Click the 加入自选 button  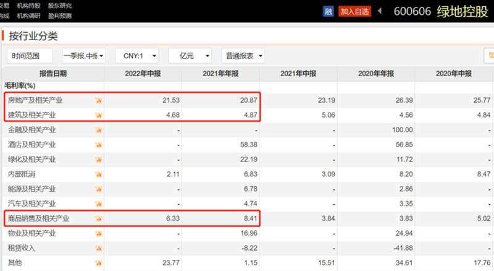(354, 11)
